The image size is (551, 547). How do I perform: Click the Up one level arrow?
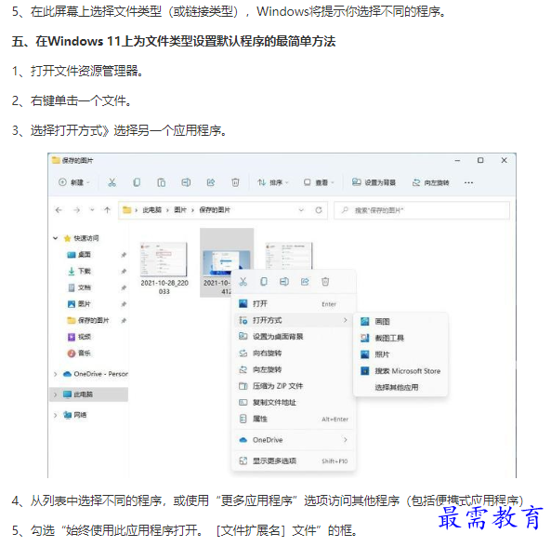tap(107, 210)
